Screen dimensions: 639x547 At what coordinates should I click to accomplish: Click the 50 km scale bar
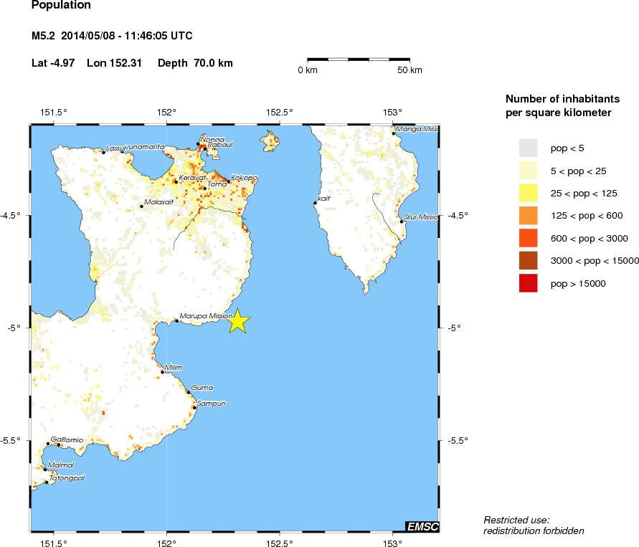(x=358, y=59)
